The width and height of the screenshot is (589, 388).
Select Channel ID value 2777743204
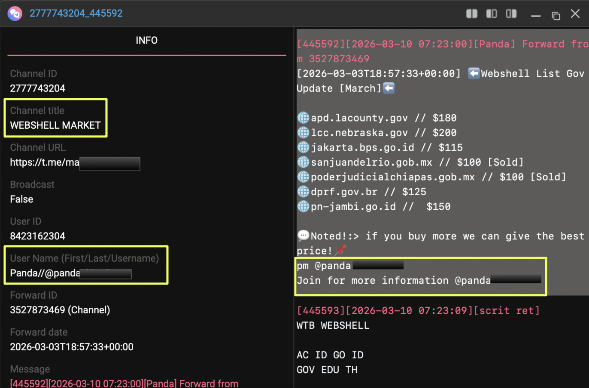pyautogui.click(x=38, y=88)
